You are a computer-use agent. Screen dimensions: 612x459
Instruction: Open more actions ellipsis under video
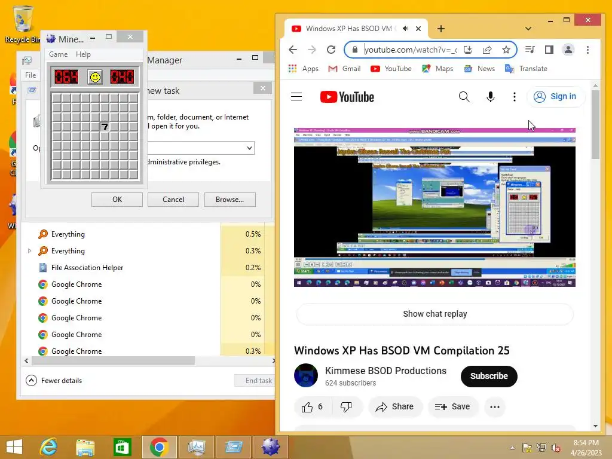[494, 406]
